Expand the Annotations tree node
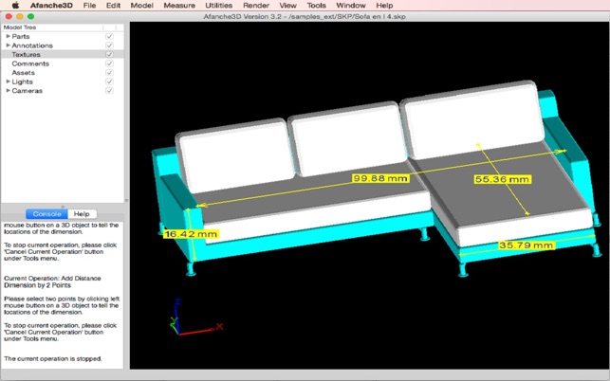Viewport: 610px width, 381px height. coord(8,45)
